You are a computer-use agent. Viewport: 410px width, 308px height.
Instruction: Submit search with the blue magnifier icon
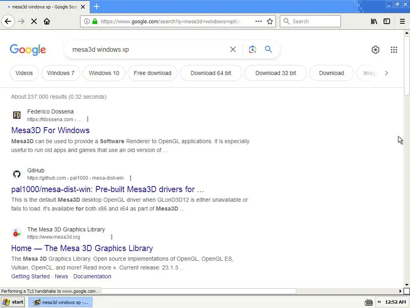[x=268, y=49]
